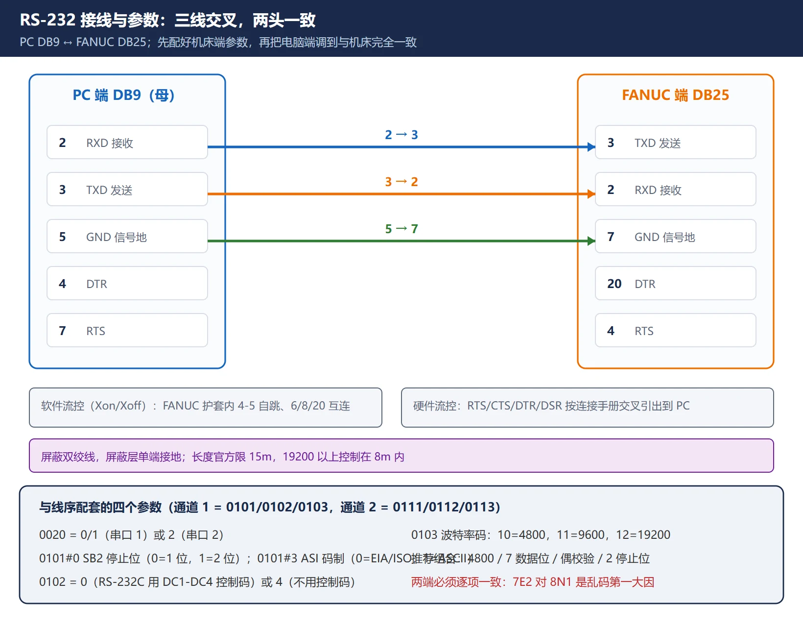
Task: Click the "PC 端 DB9（母）" heading
Action: click(124, 95)
